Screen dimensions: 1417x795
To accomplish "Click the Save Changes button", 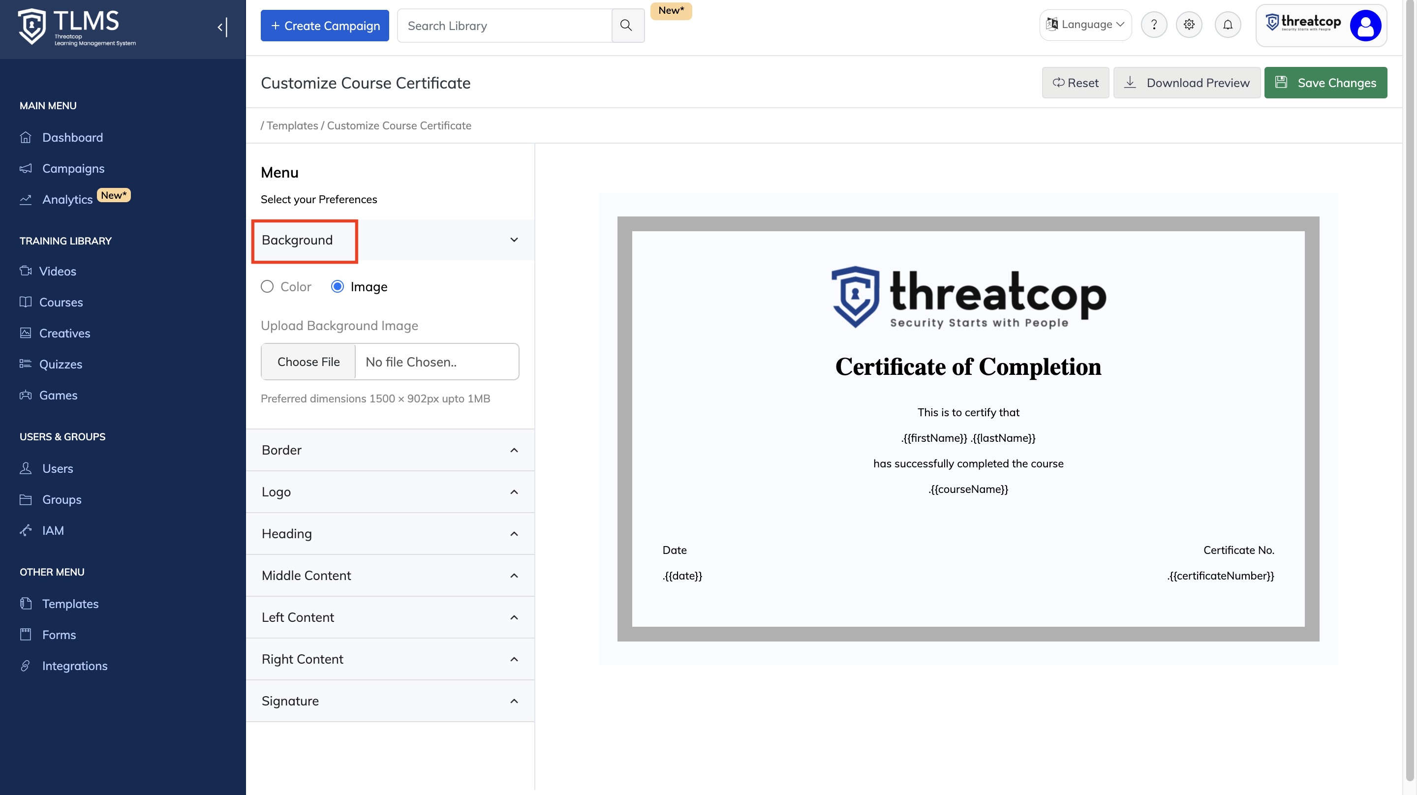I will pyautogui.click(x=1325, y=83).
